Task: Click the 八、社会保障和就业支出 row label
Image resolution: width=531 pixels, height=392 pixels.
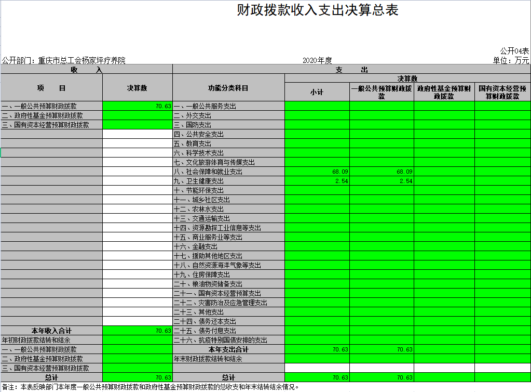Action: point(228,172)
